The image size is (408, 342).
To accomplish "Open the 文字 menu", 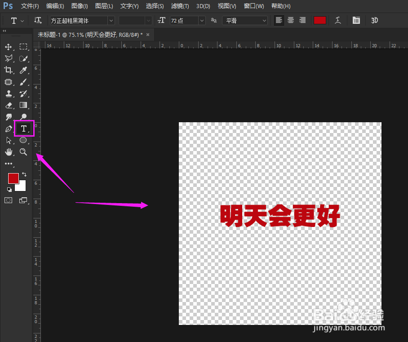I will point(129,6).
